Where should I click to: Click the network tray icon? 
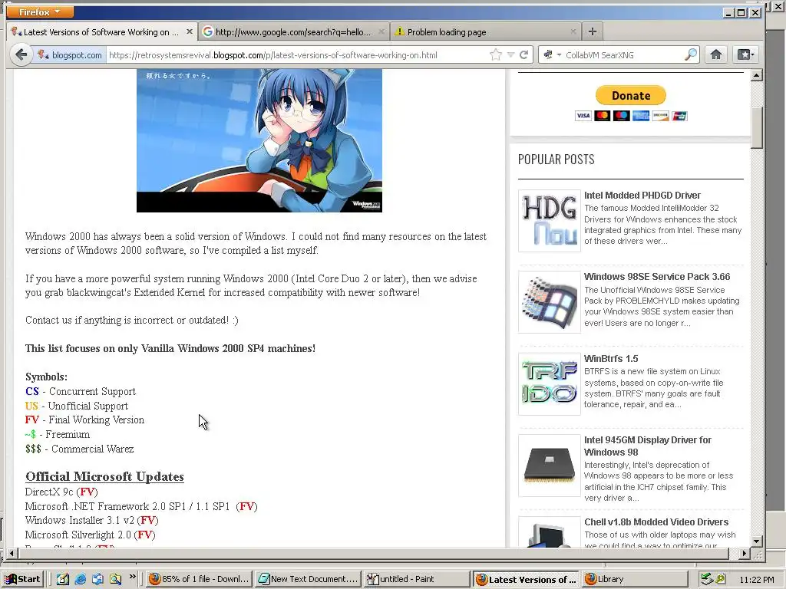tap(707, 579)
